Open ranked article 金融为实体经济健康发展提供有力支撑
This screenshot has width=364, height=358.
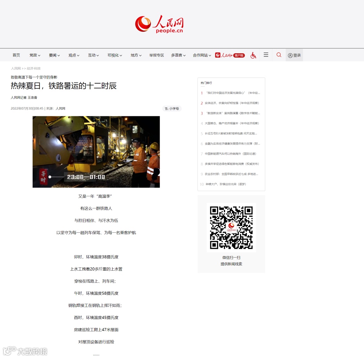(x=232, y=144)
